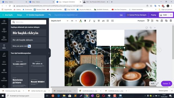
Task: Open the font size 44 dropdown
Action: [x=74, y=21]
